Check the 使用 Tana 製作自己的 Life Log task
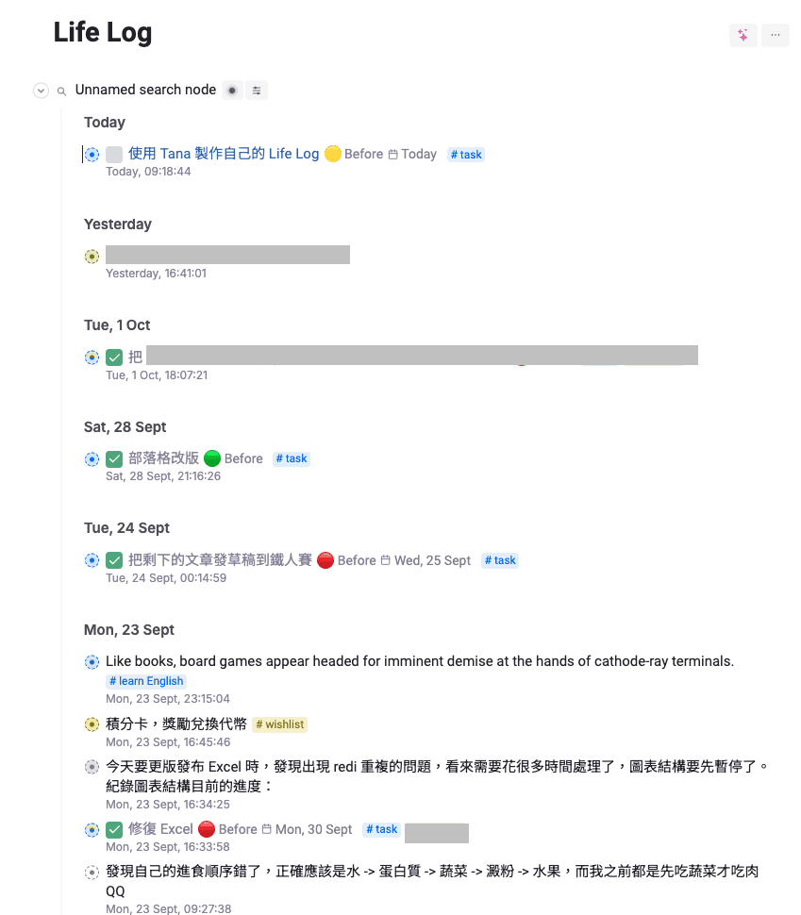801x915 pixels. click(114, 154)
